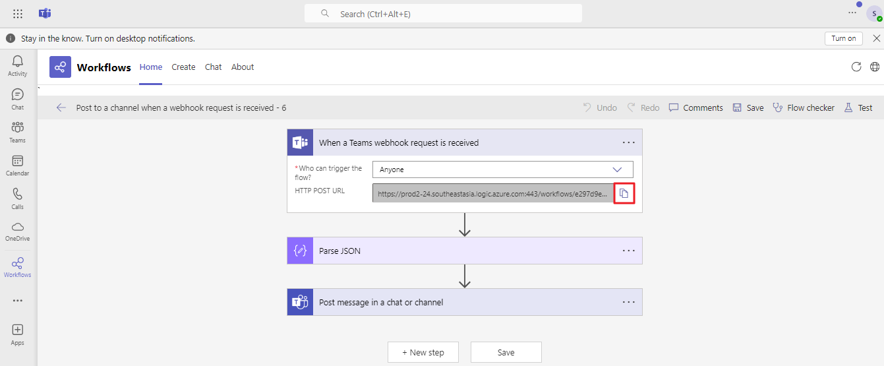
Task: Show more apps ellipsis in sidebar
Action: coord(18,301)
